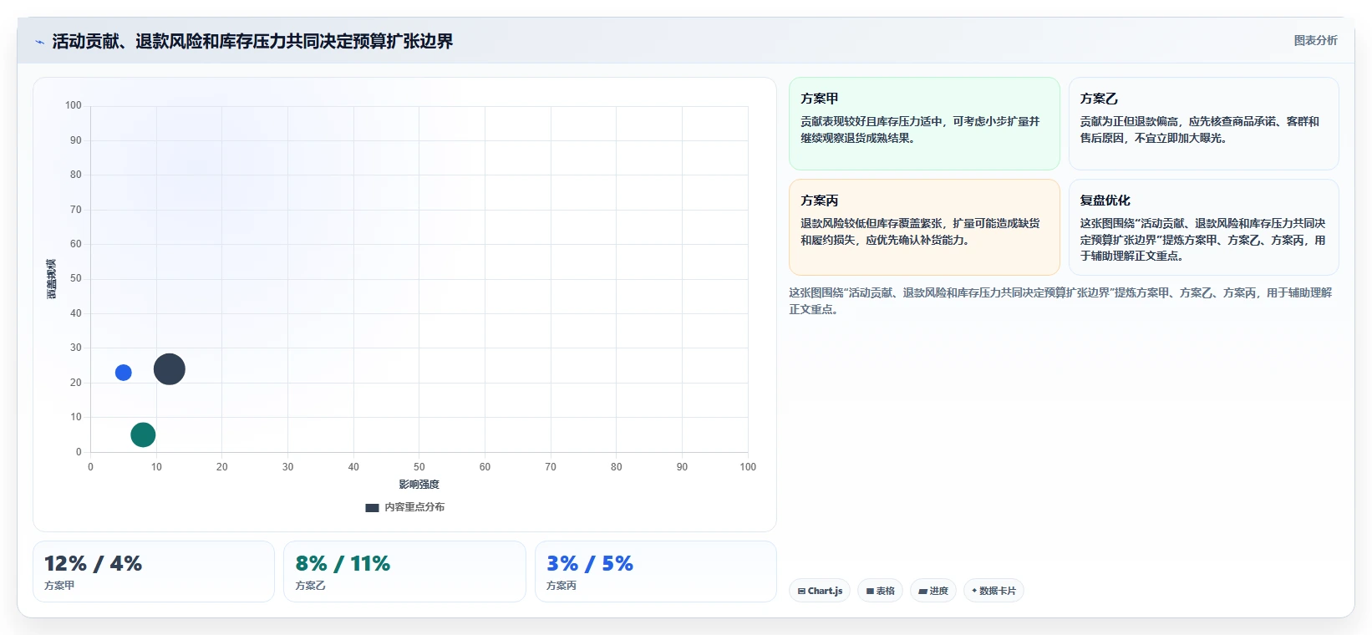
Task: Click the 12% / 4% stat card
Action: 154,571
